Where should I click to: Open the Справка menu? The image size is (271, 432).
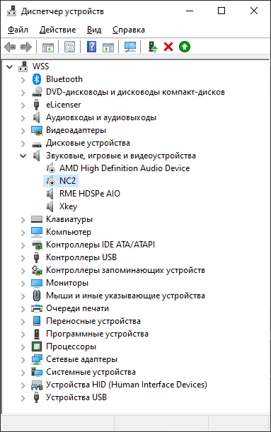(x=129, y=30)
